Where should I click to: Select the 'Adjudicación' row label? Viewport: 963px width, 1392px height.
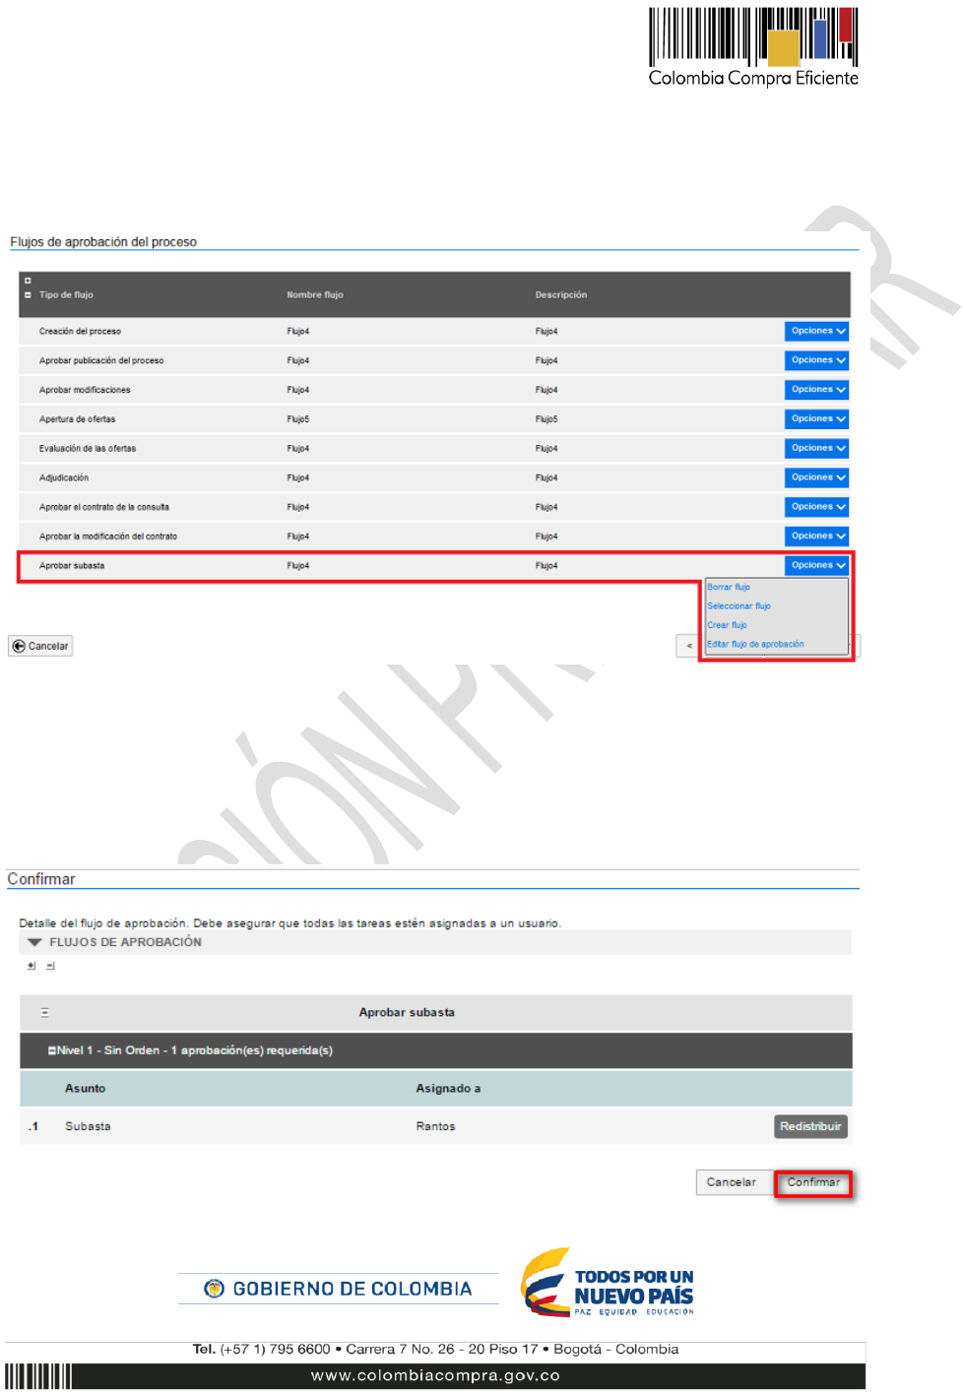tap(64, 477)
